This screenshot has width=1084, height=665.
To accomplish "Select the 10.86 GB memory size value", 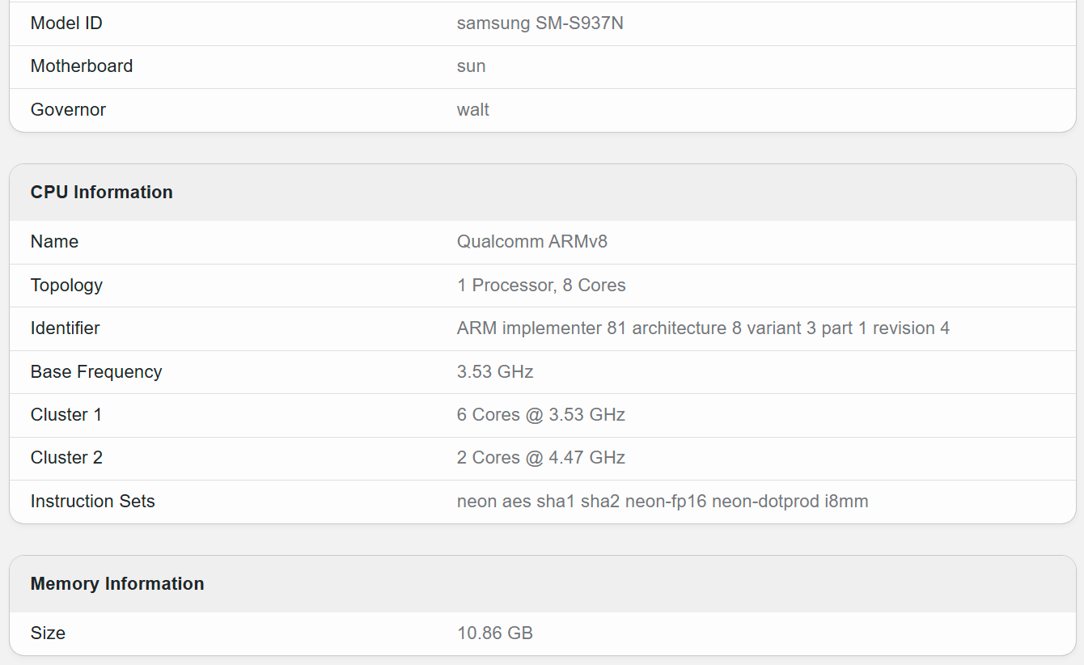I will [x=494, y=633].
